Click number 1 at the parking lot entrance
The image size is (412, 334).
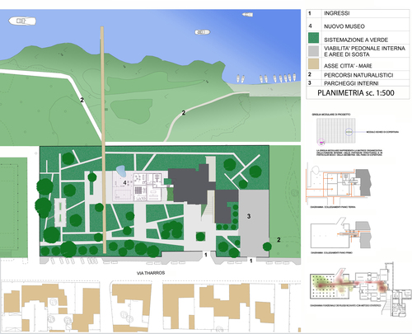pos(251,261)
